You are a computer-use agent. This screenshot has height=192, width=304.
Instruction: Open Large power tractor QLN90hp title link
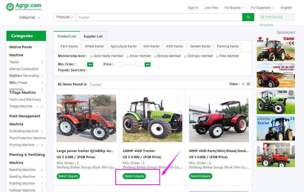coord(85,151)
